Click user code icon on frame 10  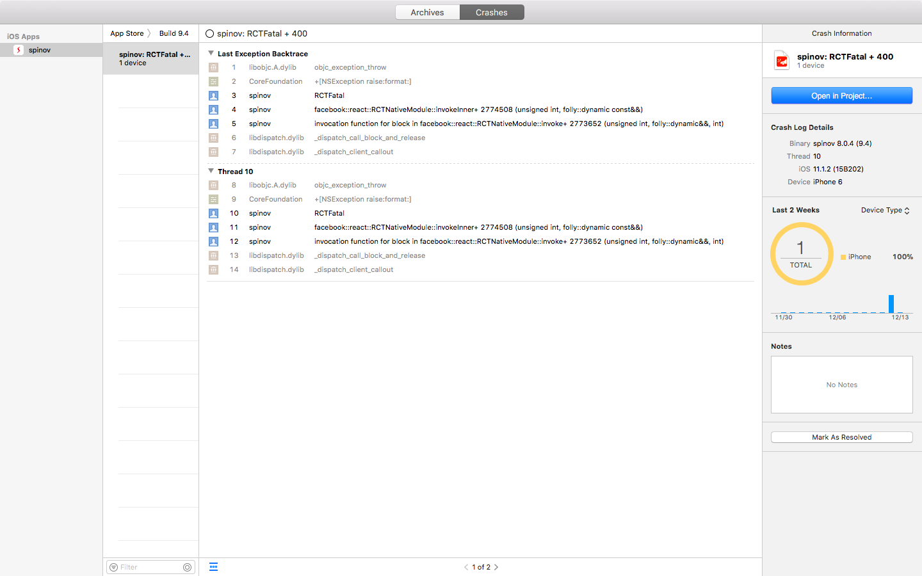pyautogui.click(x=214, y=213)
